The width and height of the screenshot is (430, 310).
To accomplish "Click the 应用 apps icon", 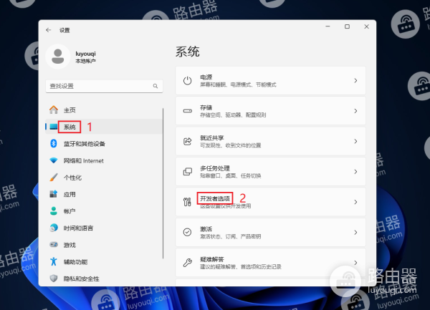I will click(54, 194).
